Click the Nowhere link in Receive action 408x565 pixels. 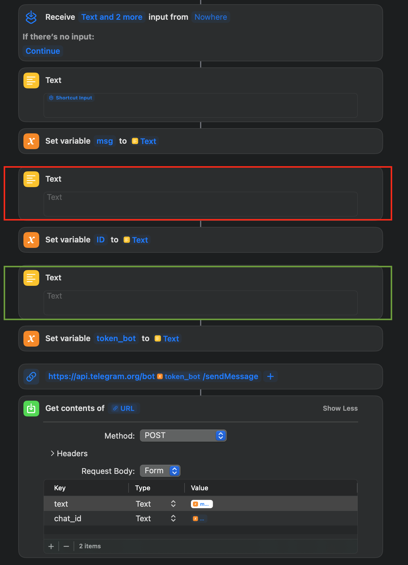(x=211, y=17)
